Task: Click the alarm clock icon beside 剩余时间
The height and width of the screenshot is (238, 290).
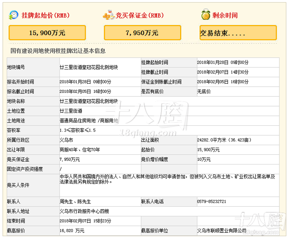Action: click(206, 14)
